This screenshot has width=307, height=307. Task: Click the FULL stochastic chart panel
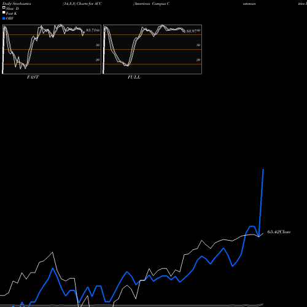[152, 49]
